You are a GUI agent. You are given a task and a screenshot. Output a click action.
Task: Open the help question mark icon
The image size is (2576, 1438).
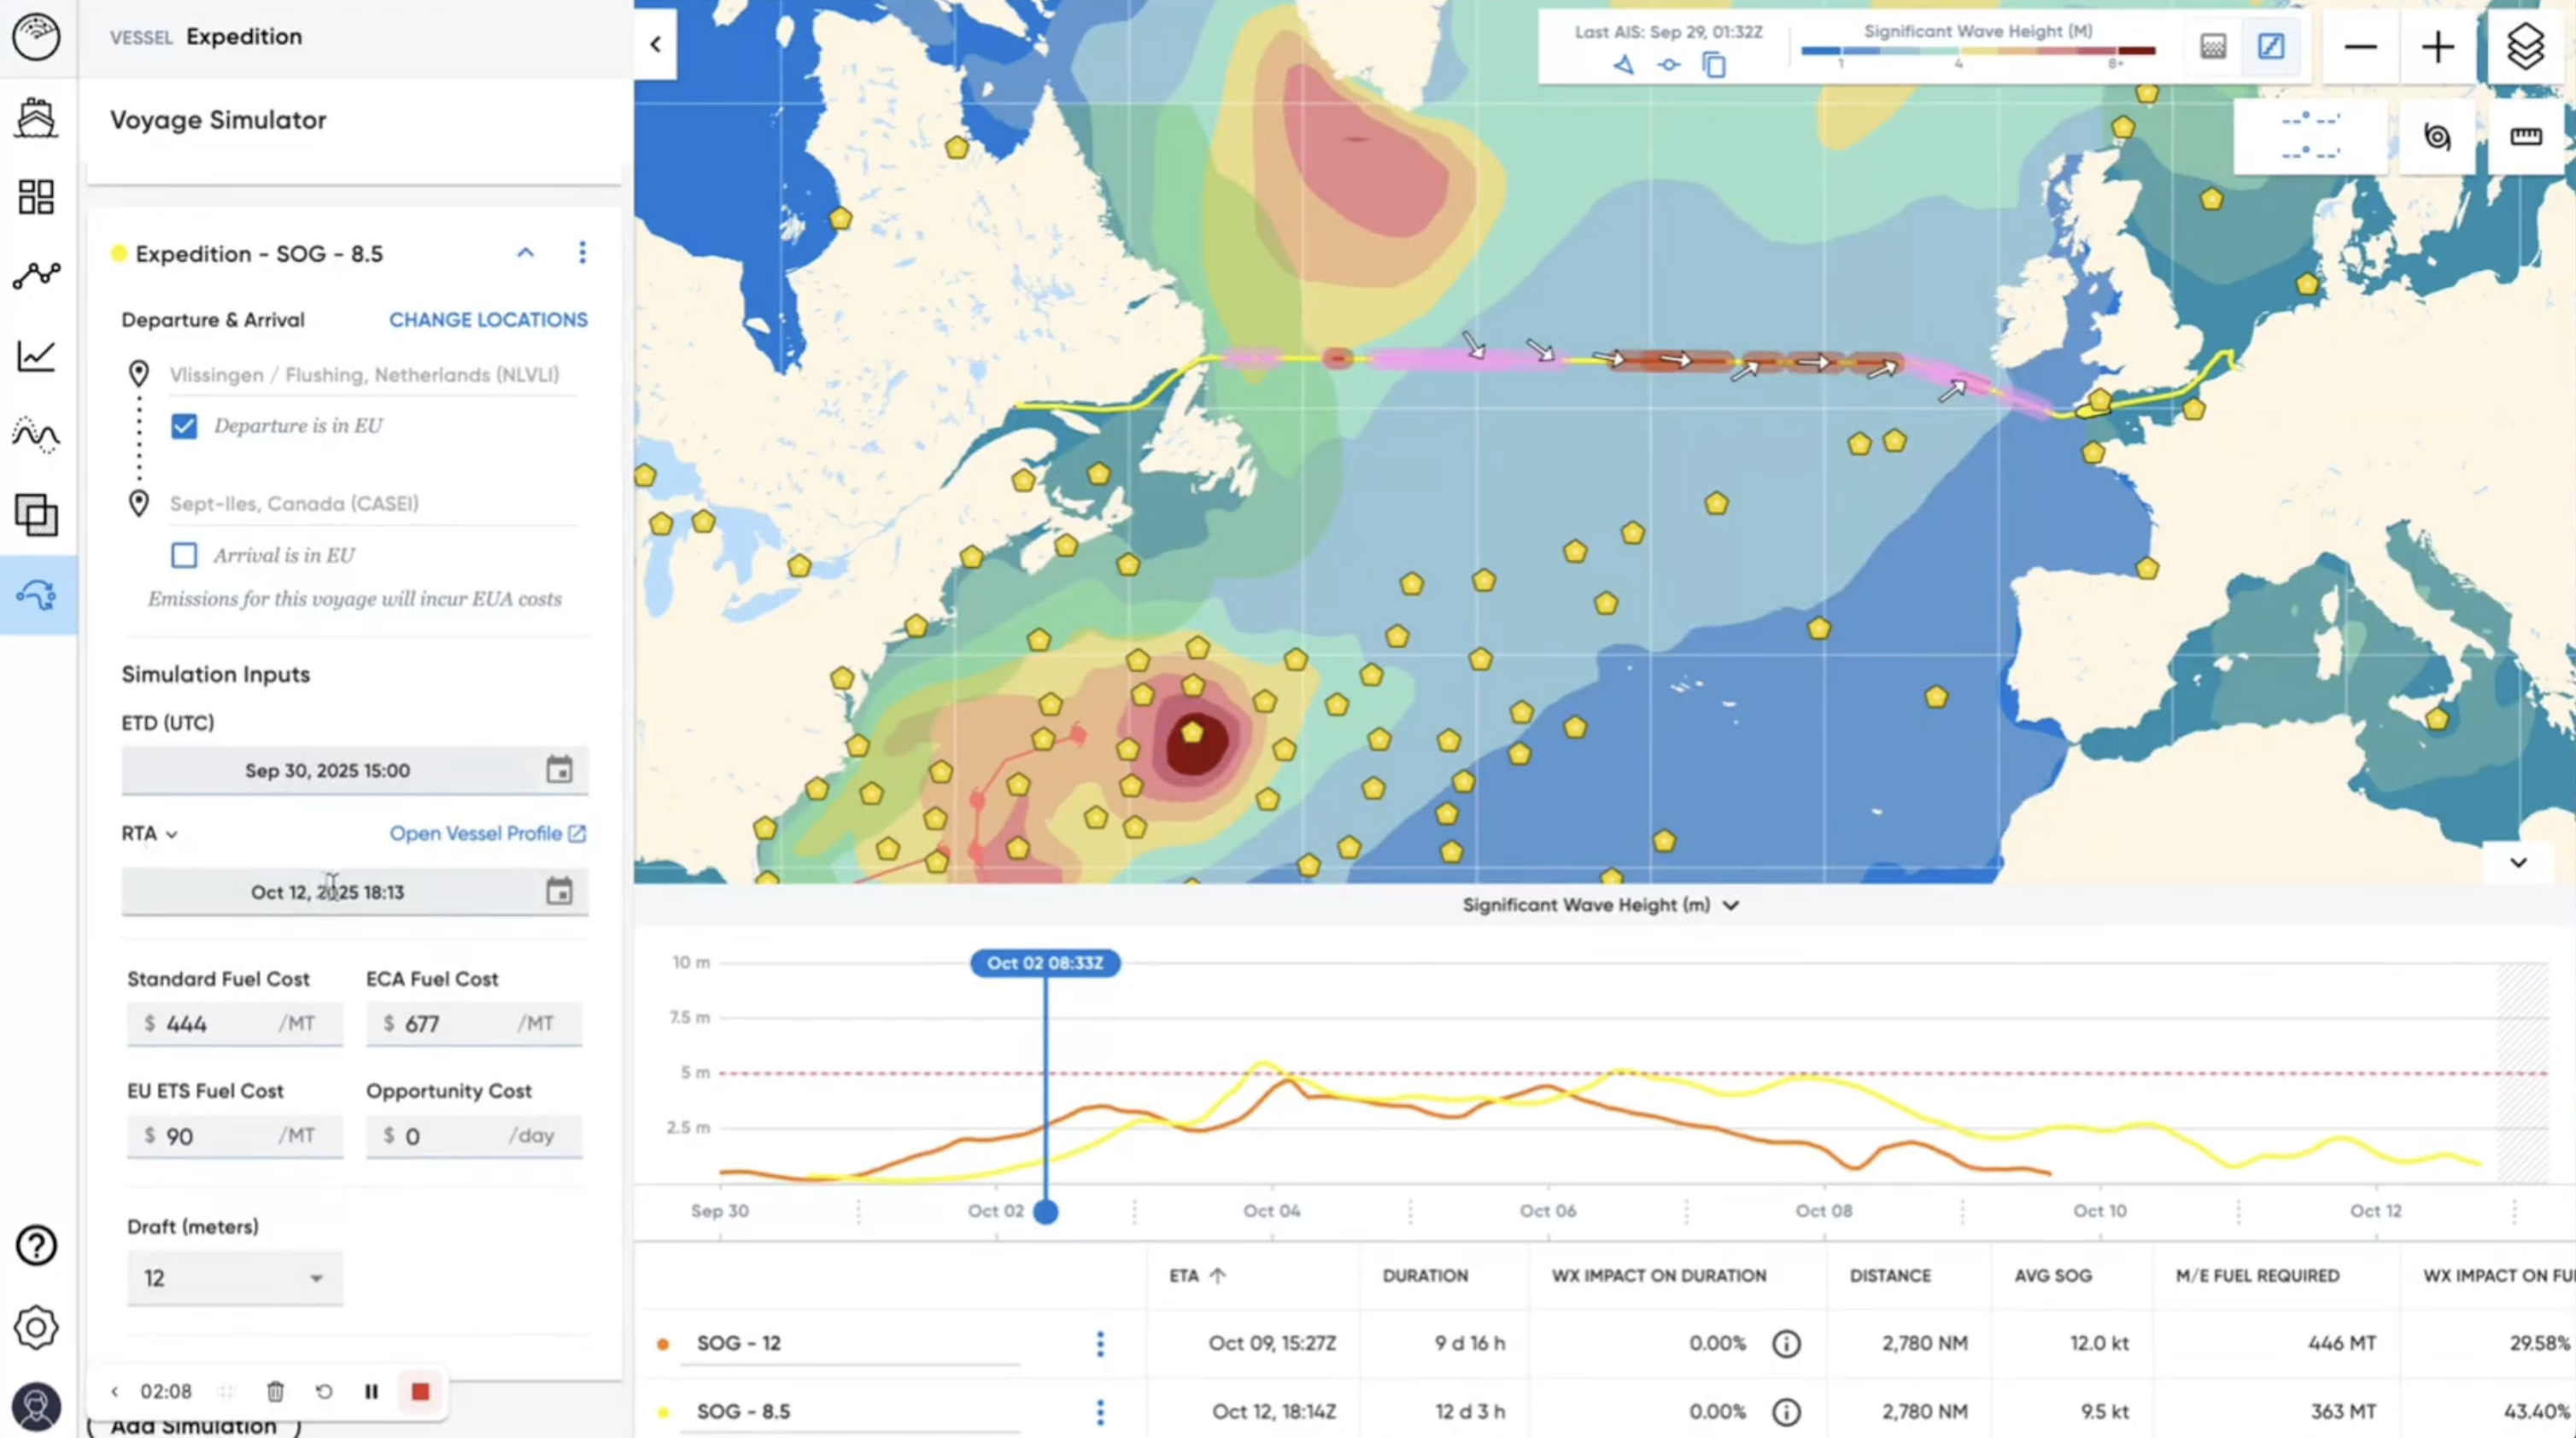pyautogui.click(x=36, y=1245)
